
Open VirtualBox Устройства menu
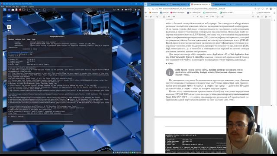(x=24, y=7)
